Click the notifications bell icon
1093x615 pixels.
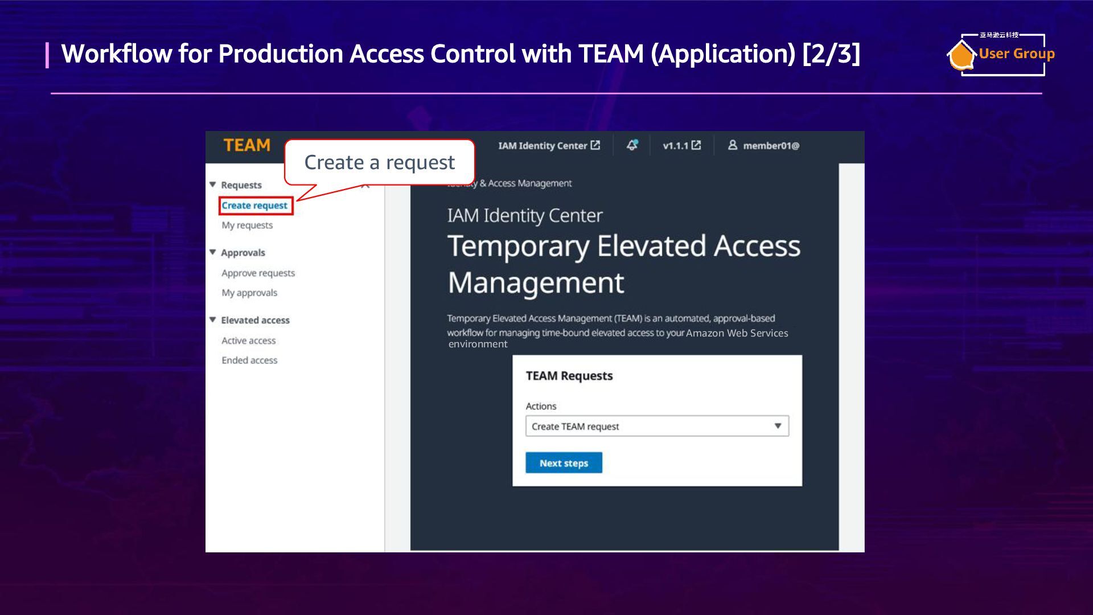[632, 145]
